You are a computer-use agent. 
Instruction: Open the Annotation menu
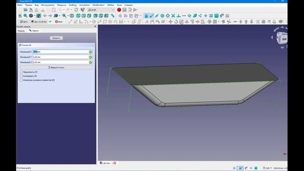pos(85,5)
